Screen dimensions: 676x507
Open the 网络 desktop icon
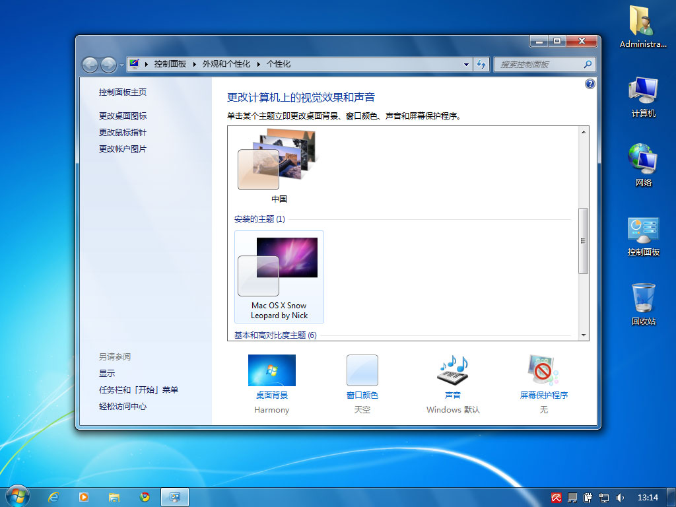(643, 166)
